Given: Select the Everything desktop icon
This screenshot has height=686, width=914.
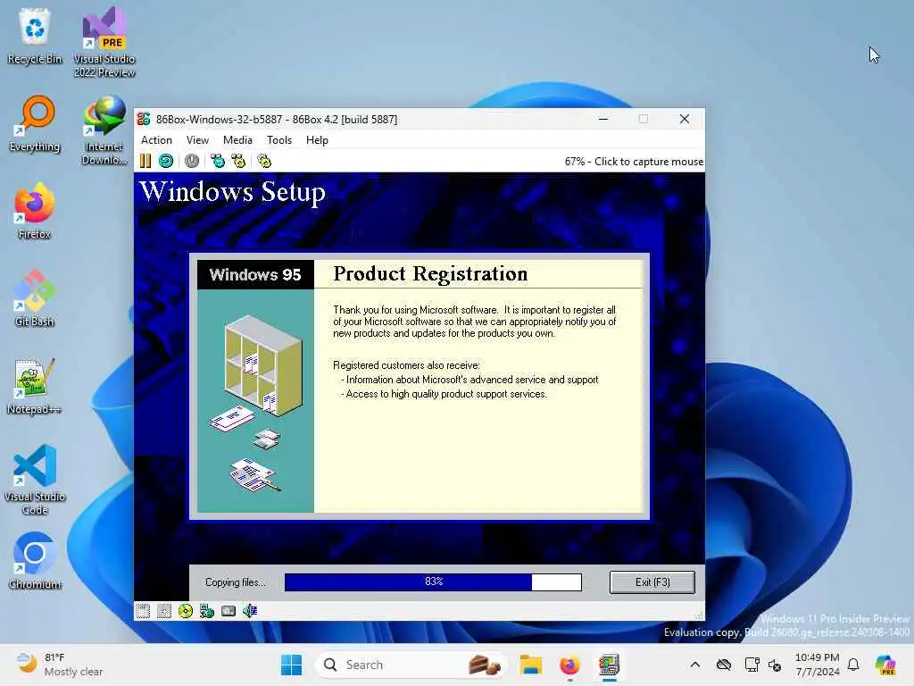Looking at the screenshot, I should pyautogui.click(x=35, y=123).
